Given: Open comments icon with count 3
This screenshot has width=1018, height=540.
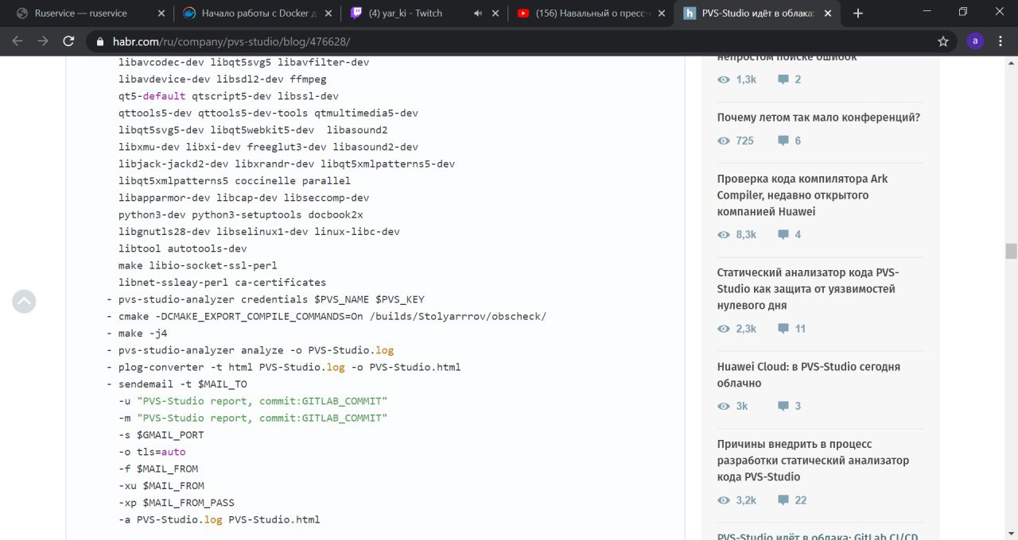Looking at the screenshot, I should coord(783,406).
